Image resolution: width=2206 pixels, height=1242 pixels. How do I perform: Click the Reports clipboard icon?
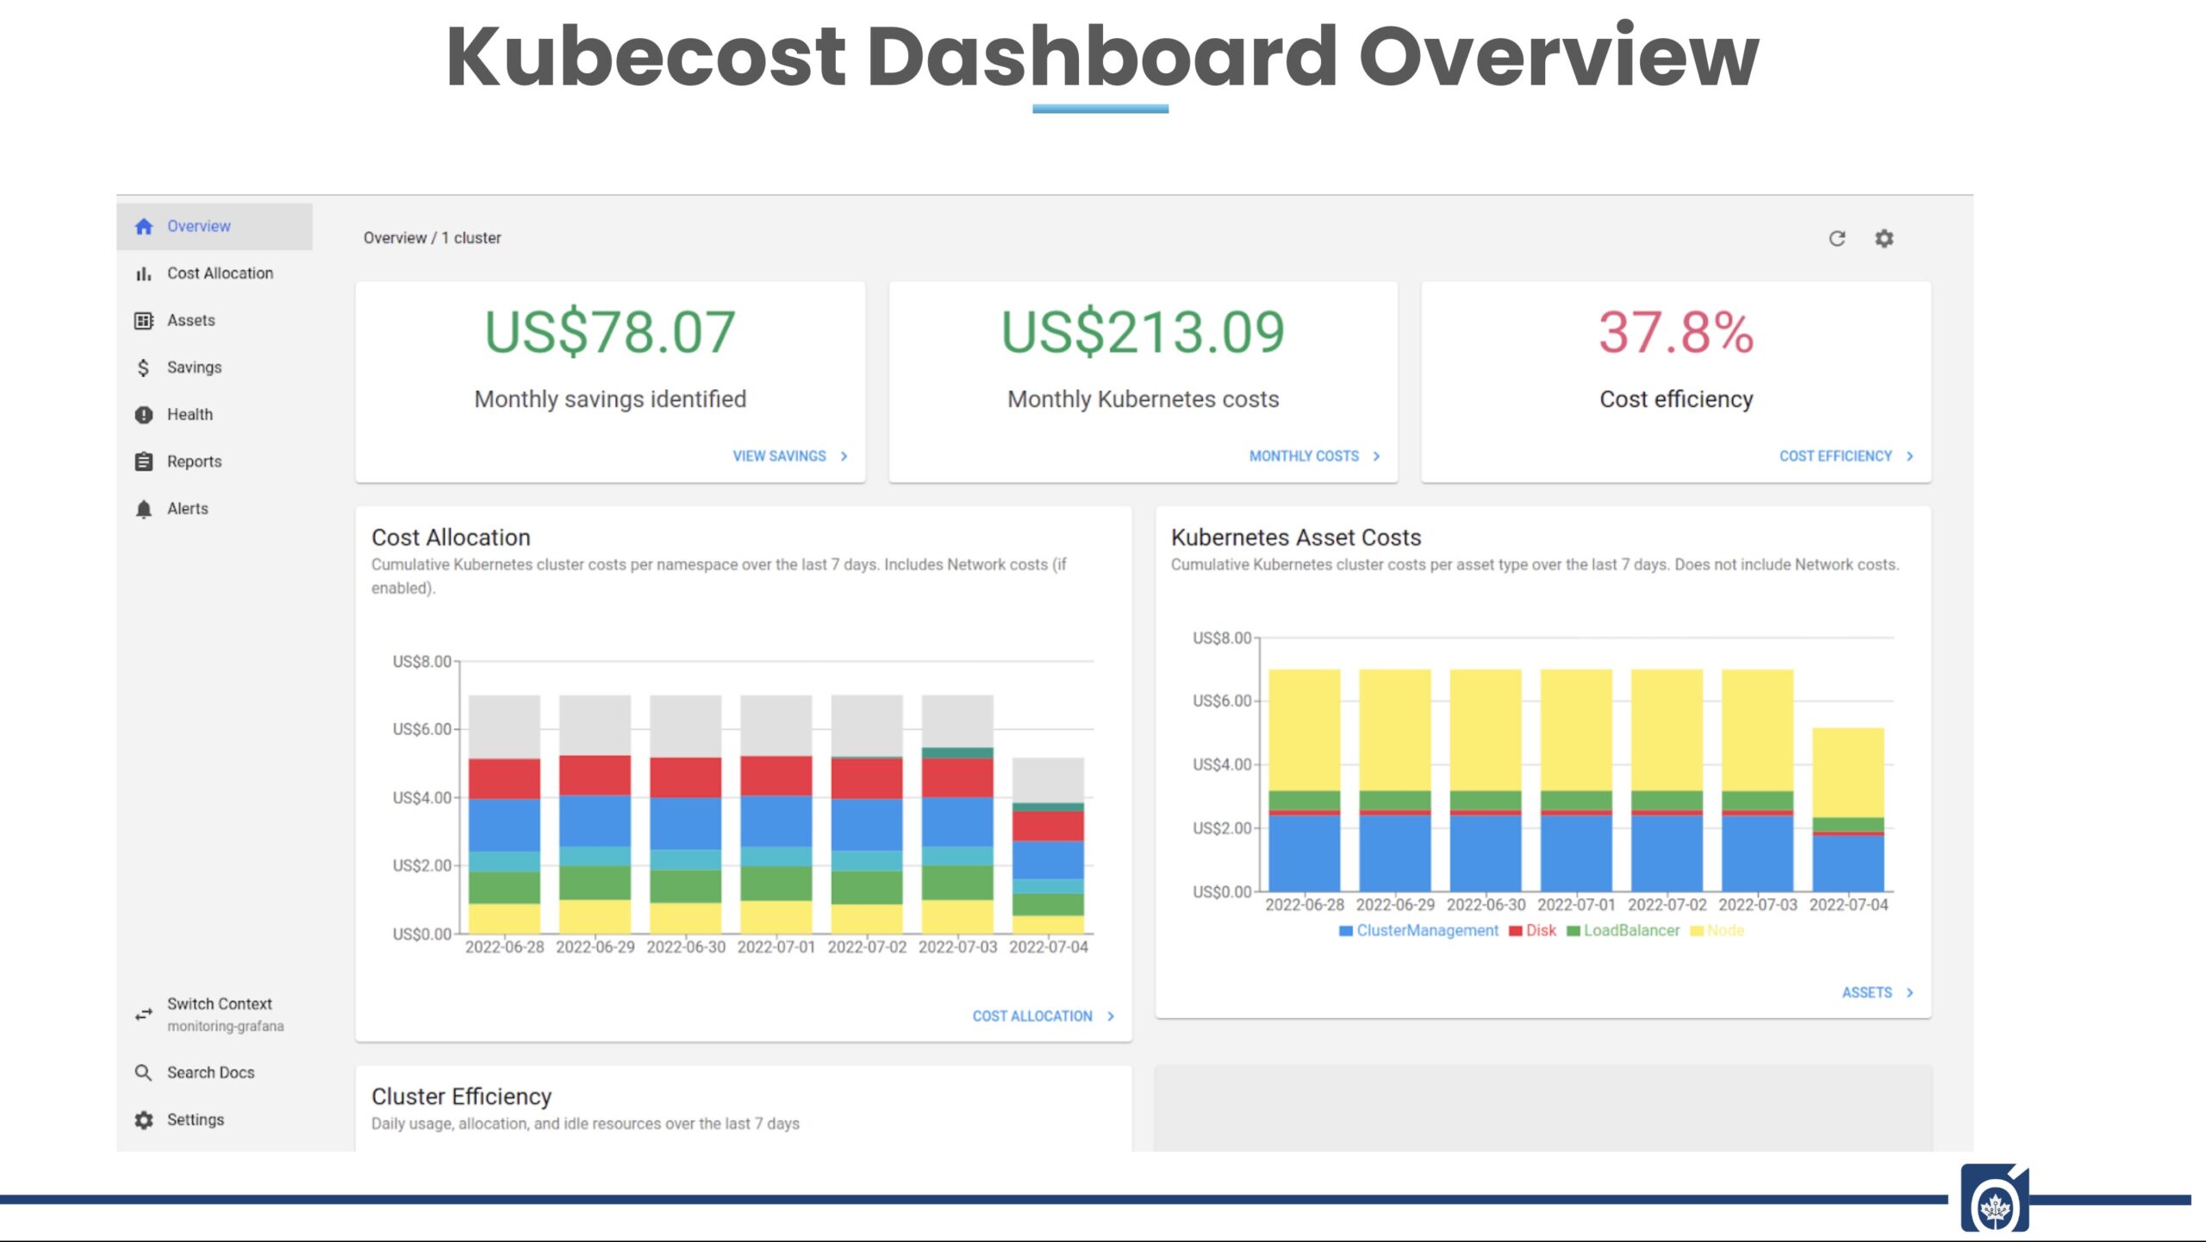click(x=144, y=462)
